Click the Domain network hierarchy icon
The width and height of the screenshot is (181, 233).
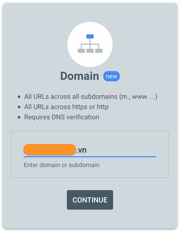point(90,44)
